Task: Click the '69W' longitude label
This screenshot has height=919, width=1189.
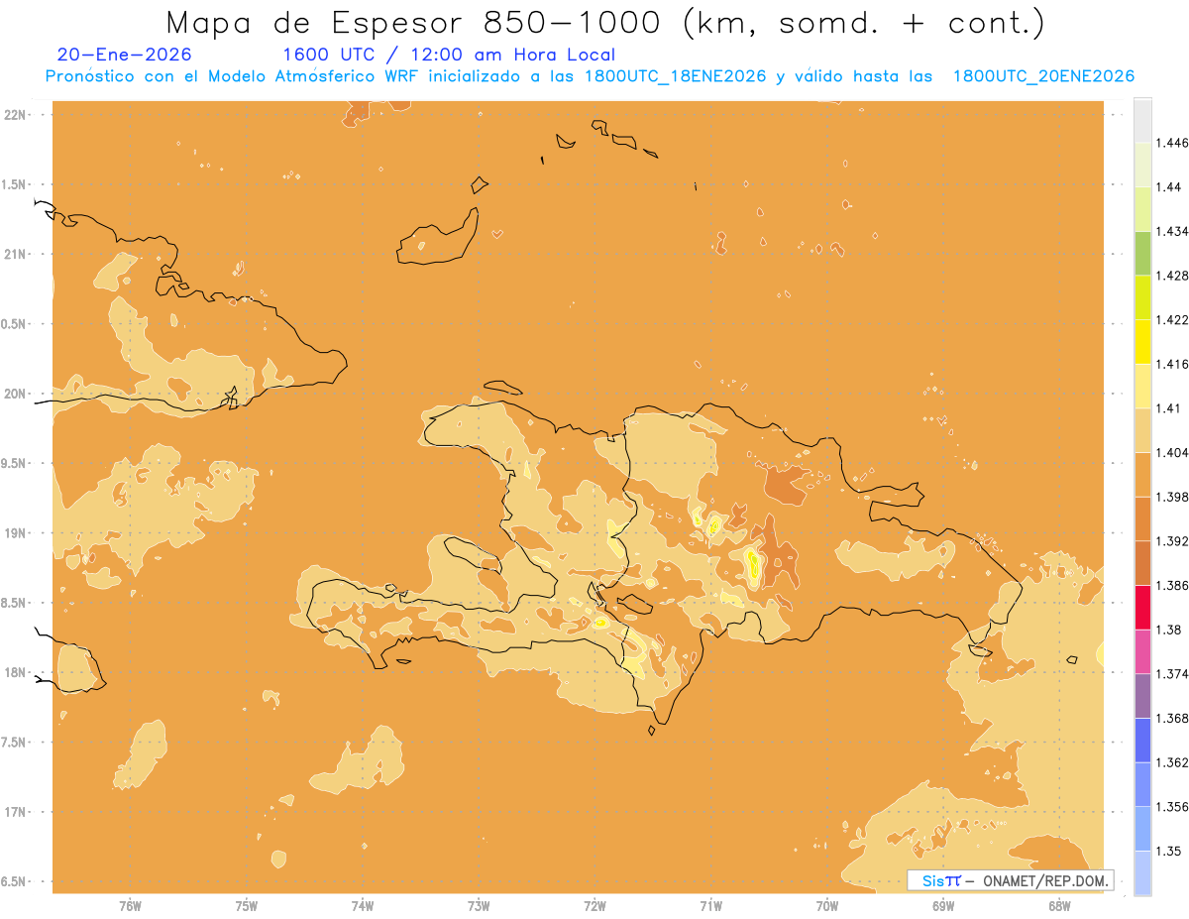Action: click(x=943, y=906)
